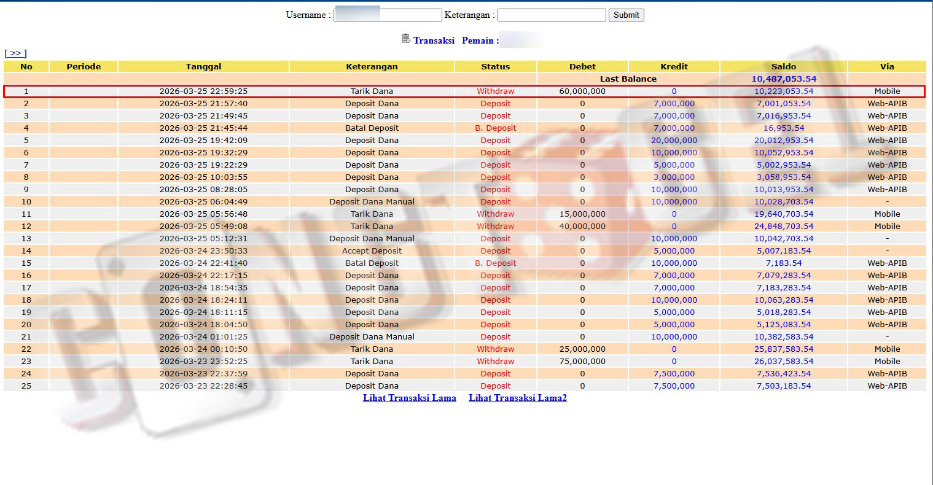Click the [ >> ] next page link
Screen dimensions: 933x485
[16, 53]
